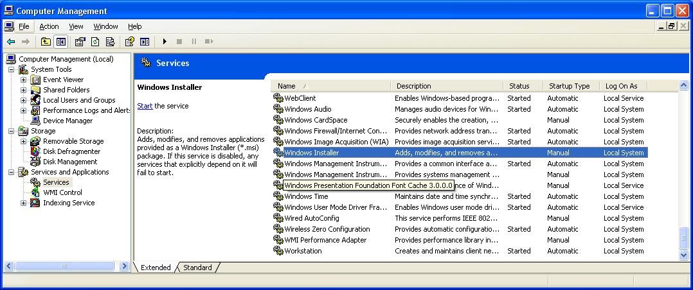693x290 pixels.
Task: Click the Export List toolbar icon
Action: coord(110,42)
